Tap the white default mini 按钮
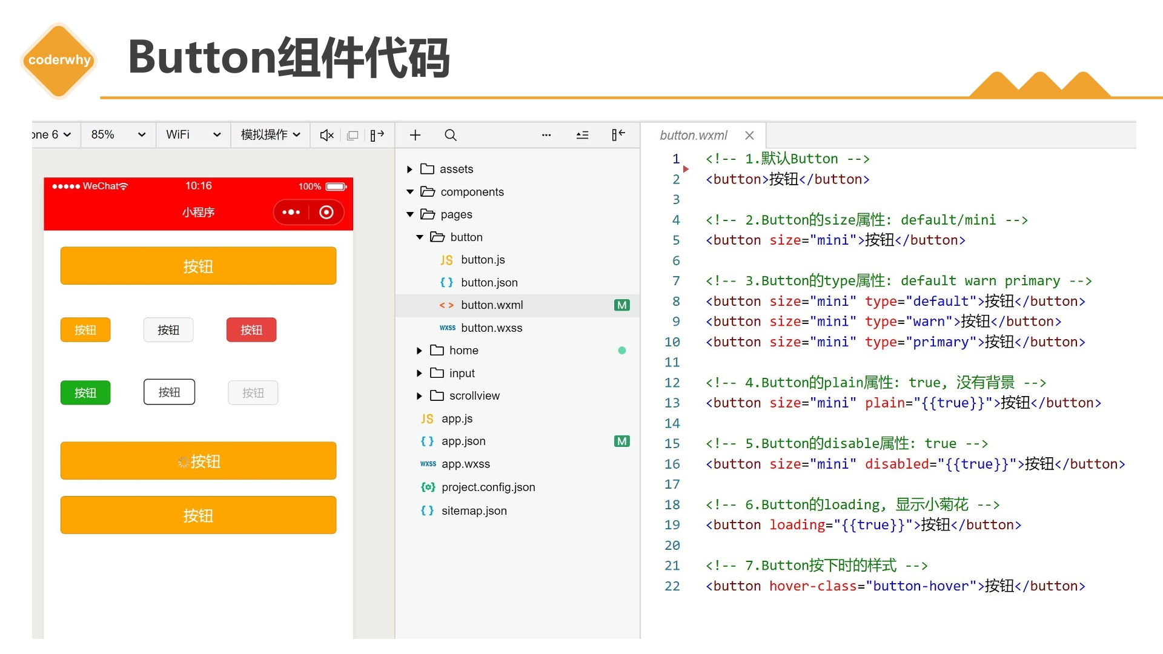This screenshot has height=654, width=1163. [x=168, y=330]
